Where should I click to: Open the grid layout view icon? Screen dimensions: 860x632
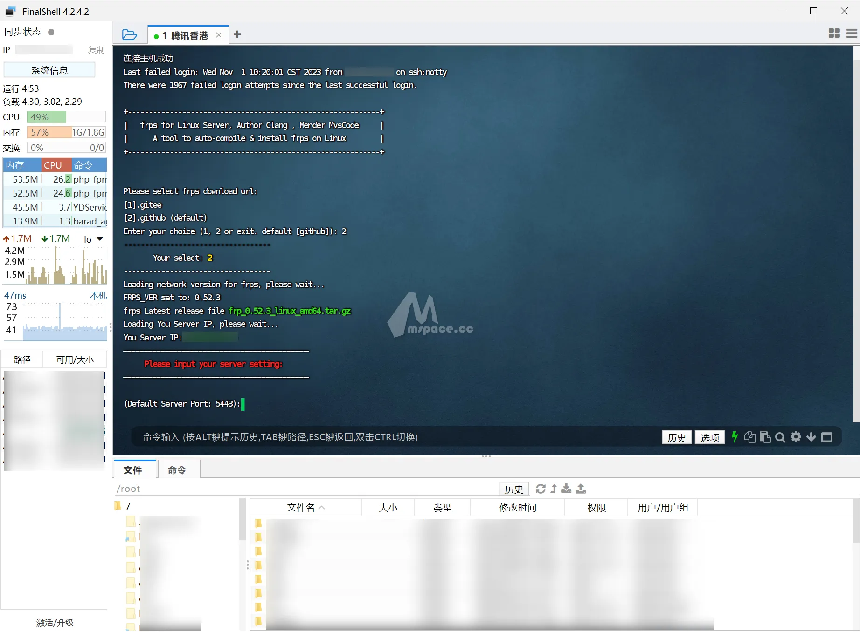coord(834,33)
